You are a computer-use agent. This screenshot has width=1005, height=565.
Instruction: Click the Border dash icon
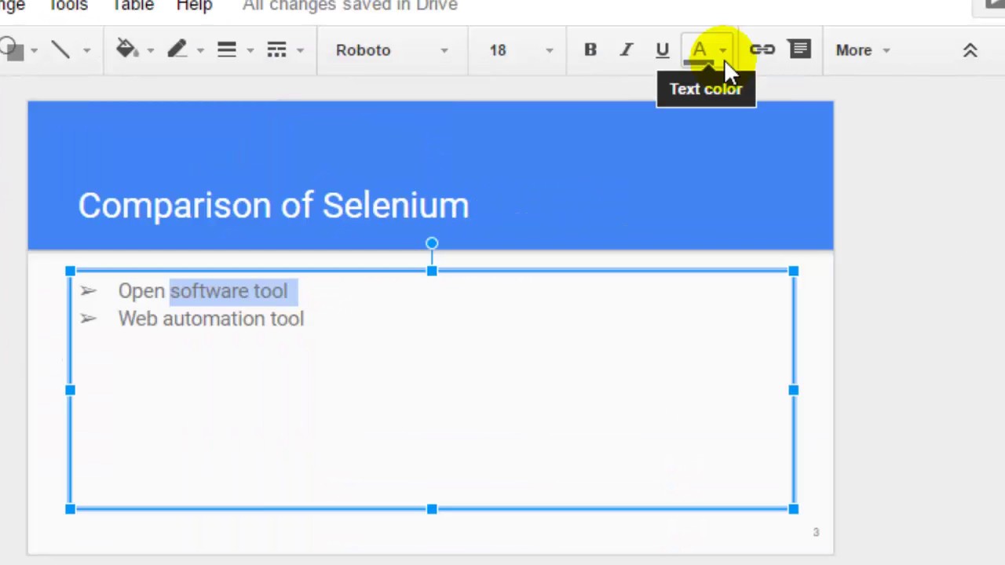[276, 49]
